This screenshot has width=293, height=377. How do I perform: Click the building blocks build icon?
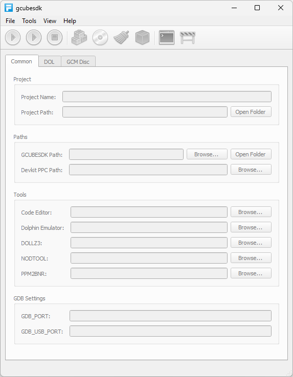(79, 37)
